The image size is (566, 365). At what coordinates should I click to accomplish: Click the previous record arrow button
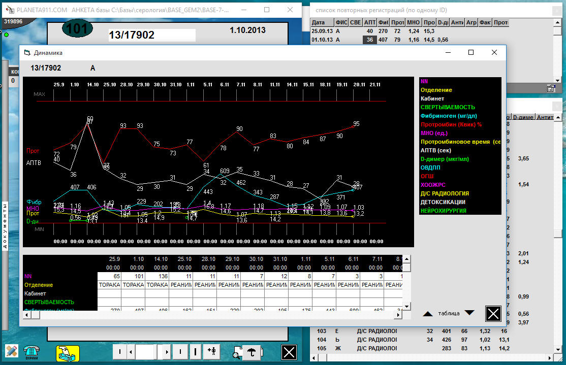131,351
